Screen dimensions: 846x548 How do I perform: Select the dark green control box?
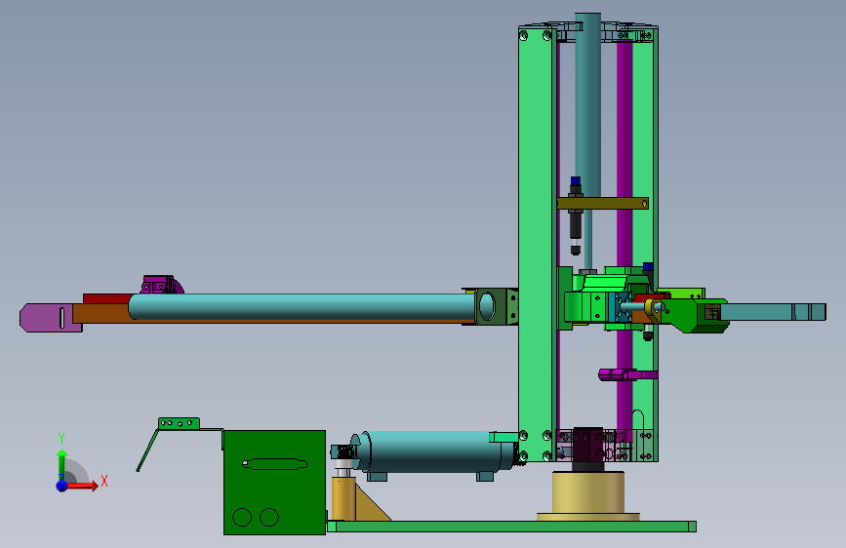pos(274,483)
